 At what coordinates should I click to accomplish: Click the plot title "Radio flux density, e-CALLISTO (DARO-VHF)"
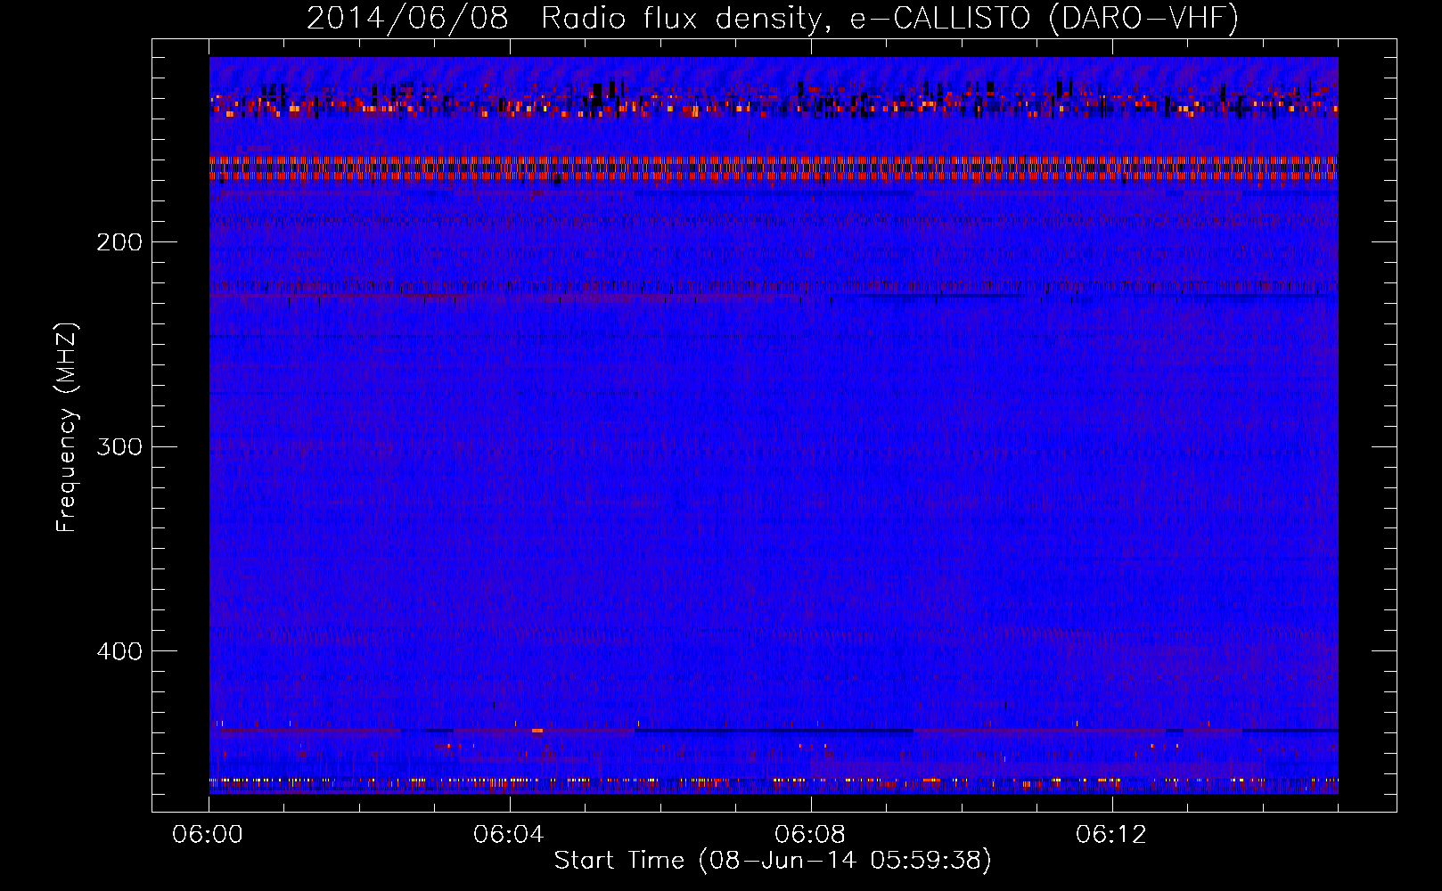pos(889,18)
